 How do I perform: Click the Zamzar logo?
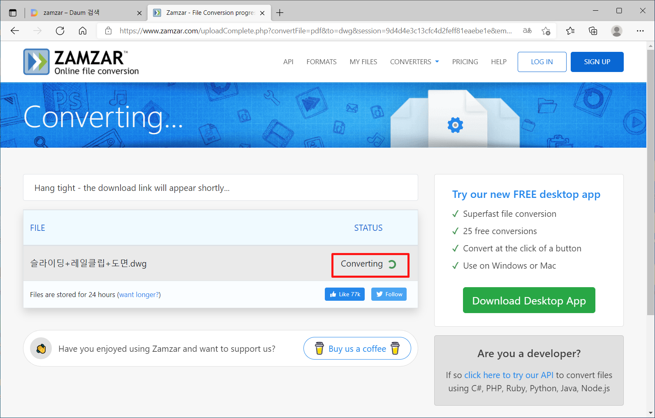tap(81, 62)
